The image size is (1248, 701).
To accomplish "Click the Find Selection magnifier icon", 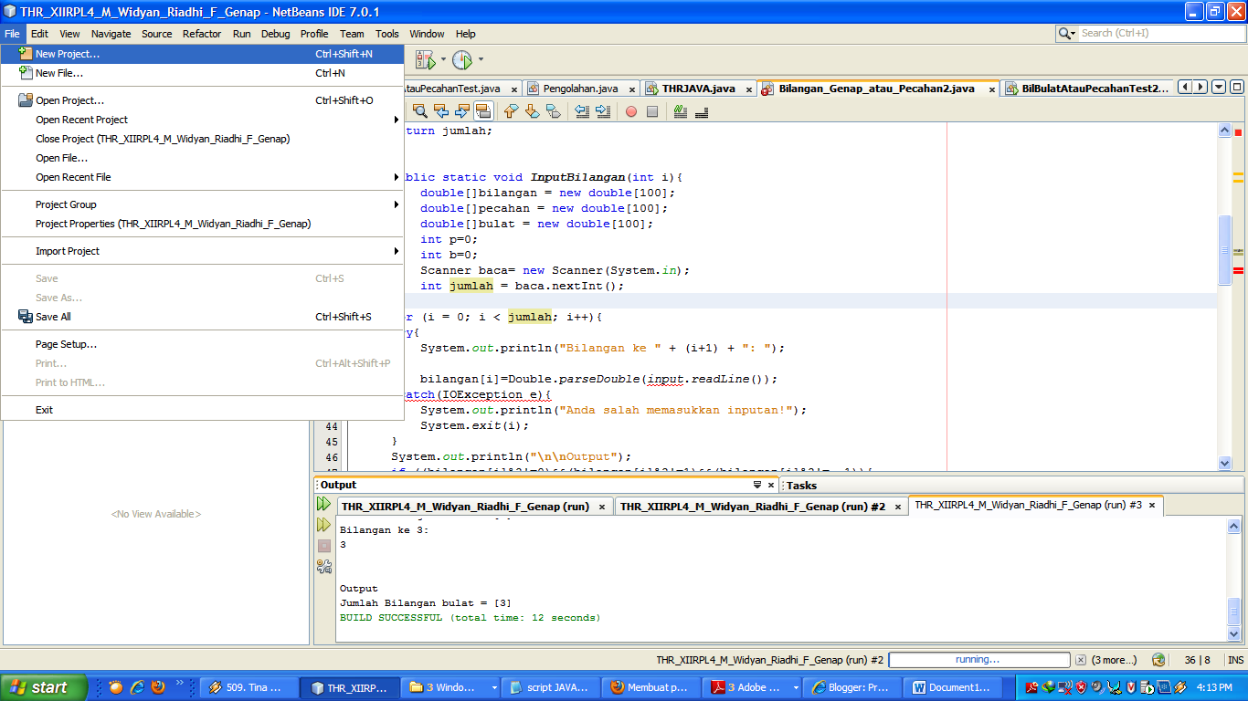I will (x=420, y=111).
